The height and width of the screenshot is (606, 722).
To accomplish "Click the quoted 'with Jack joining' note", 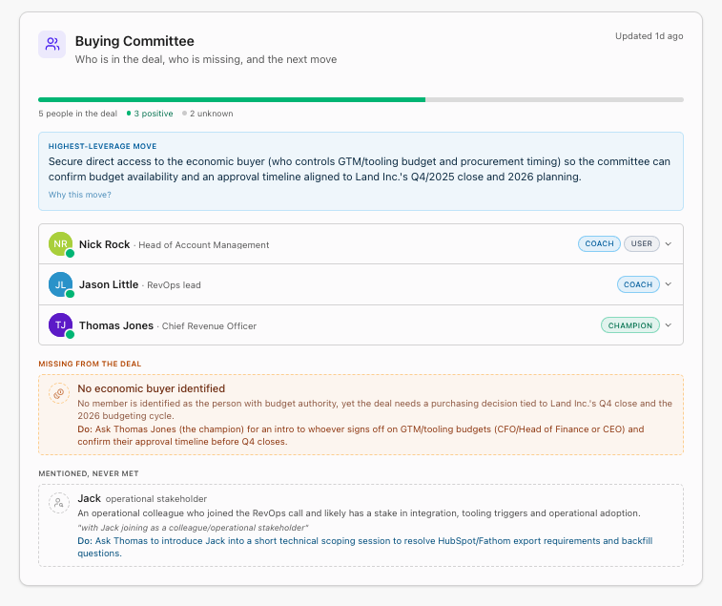I will tap(193, 527).
